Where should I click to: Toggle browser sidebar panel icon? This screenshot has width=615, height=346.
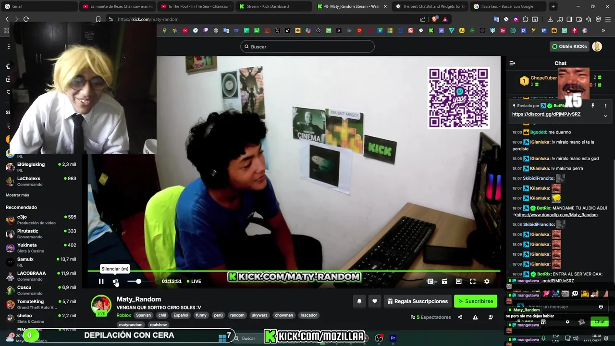click(569, 19)
